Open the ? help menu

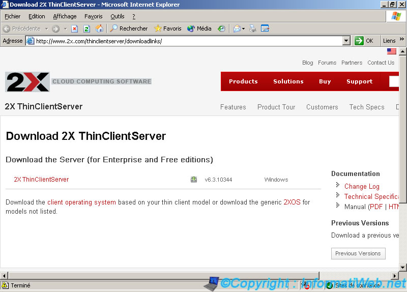click(x=134, y=17)
